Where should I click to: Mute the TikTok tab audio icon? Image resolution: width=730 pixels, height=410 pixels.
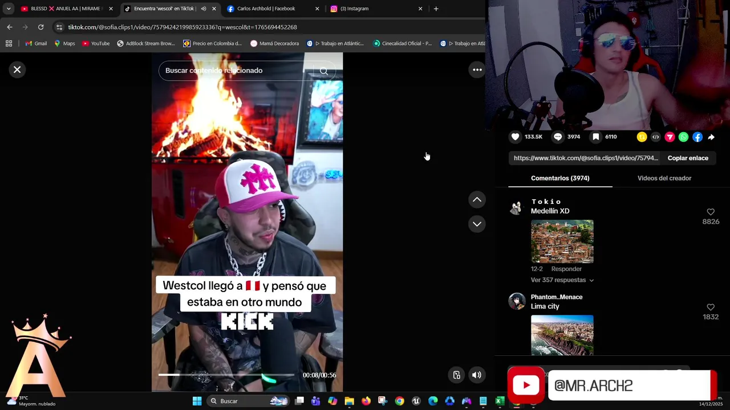pyautogui.click(x=204, y=9)
